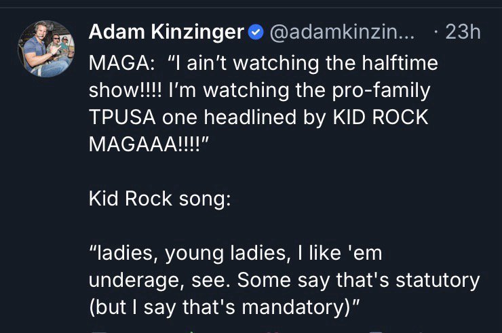Click the "ladies, young ladies" lyric text

coord(183,254)
